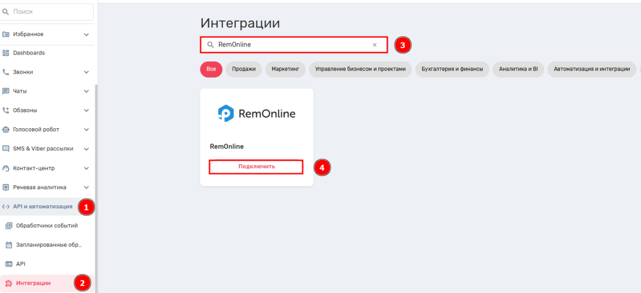The height and width of the screenshot is (293, 641).
Task: Expand the Речевая аналитика chevron
Action: click(x=86, y=187)
